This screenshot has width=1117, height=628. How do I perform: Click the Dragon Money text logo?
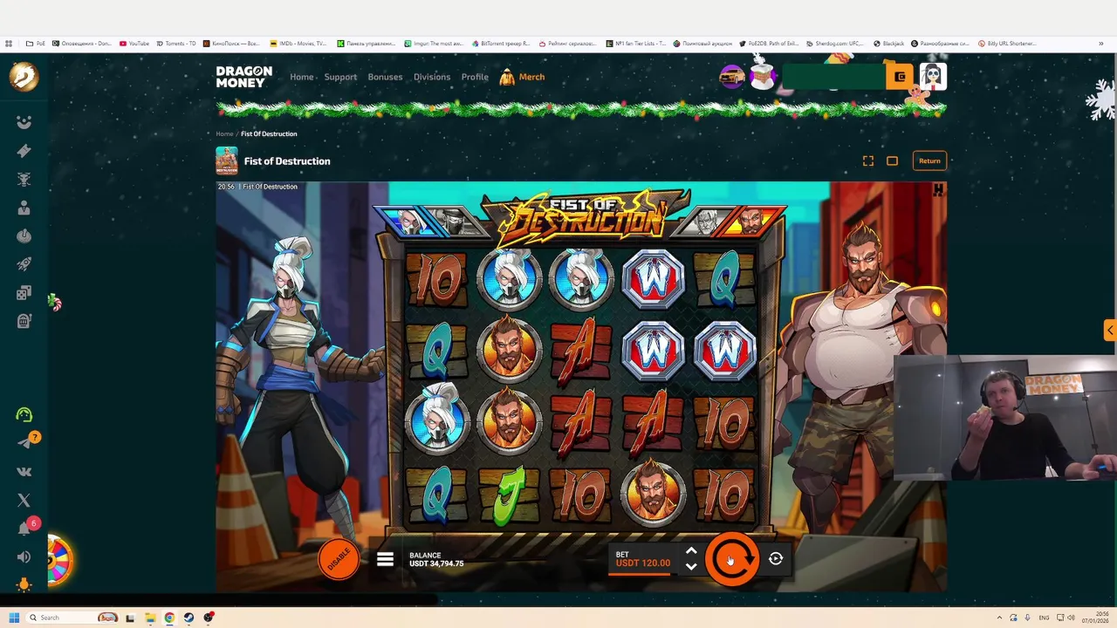click(244, 77)
